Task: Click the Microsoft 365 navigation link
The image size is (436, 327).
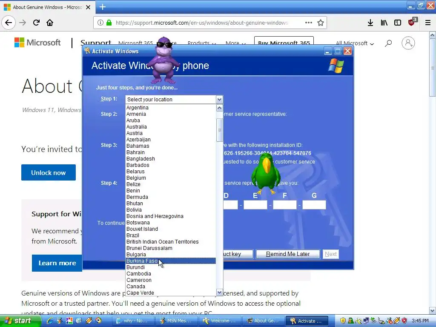Action: pyautogui.click(x=135, y=43)
